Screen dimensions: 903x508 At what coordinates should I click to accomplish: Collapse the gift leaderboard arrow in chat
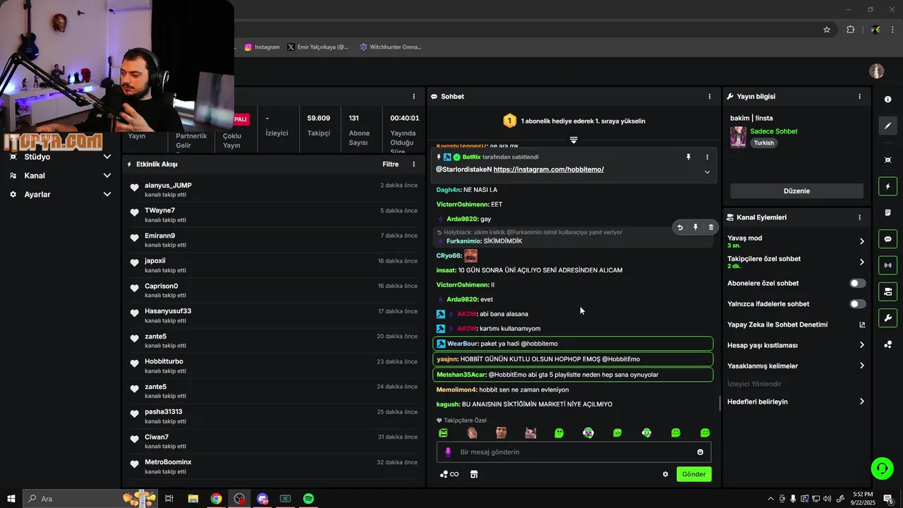tap(574, 140)
